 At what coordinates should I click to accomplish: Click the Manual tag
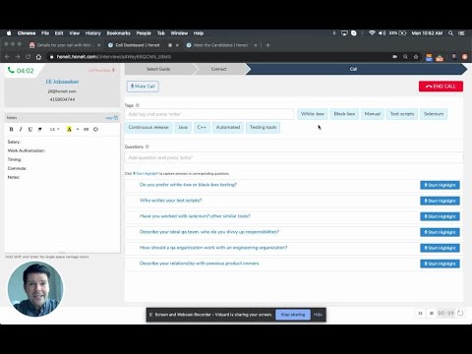pyautogui.click(x=373, y=114)
